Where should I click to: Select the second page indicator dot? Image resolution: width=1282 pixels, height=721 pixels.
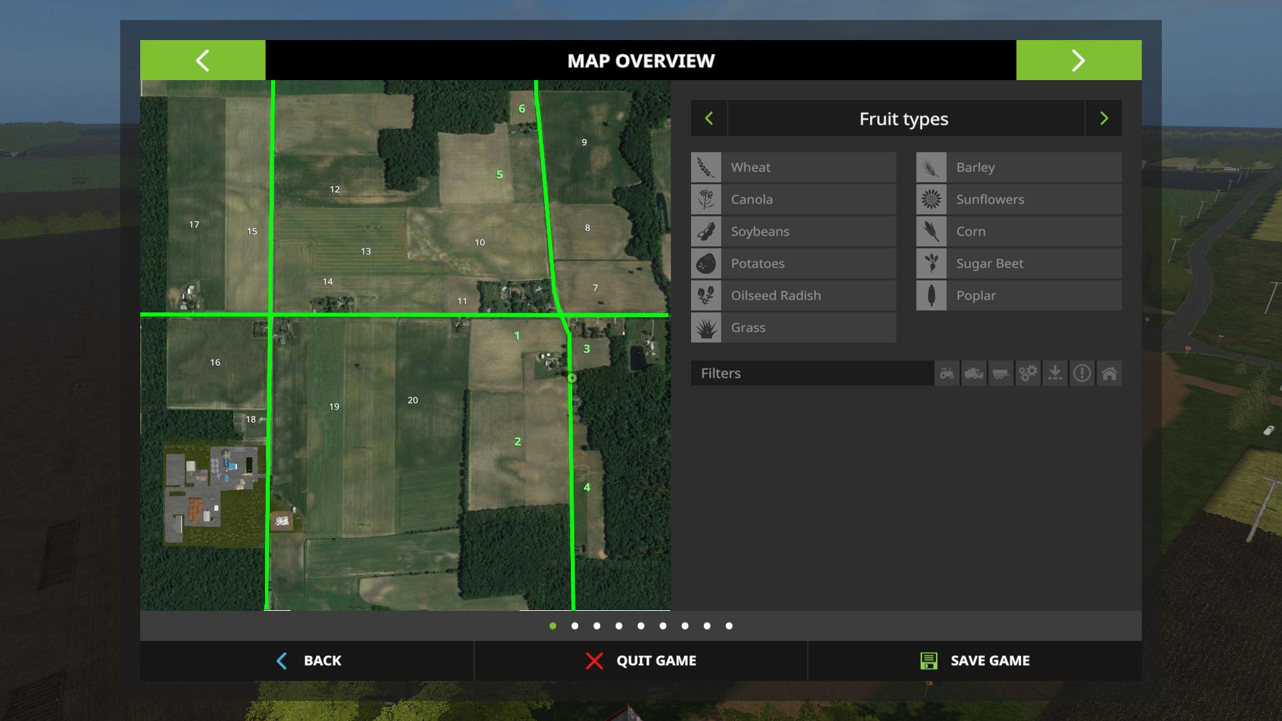coord(575,626)
